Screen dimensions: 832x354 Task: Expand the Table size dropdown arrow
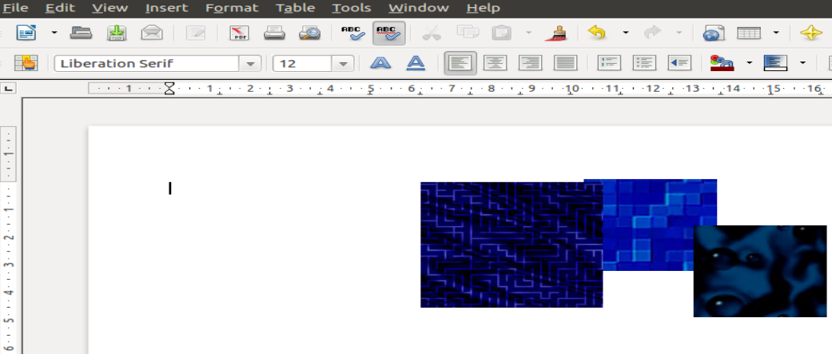tap(776, 33)
